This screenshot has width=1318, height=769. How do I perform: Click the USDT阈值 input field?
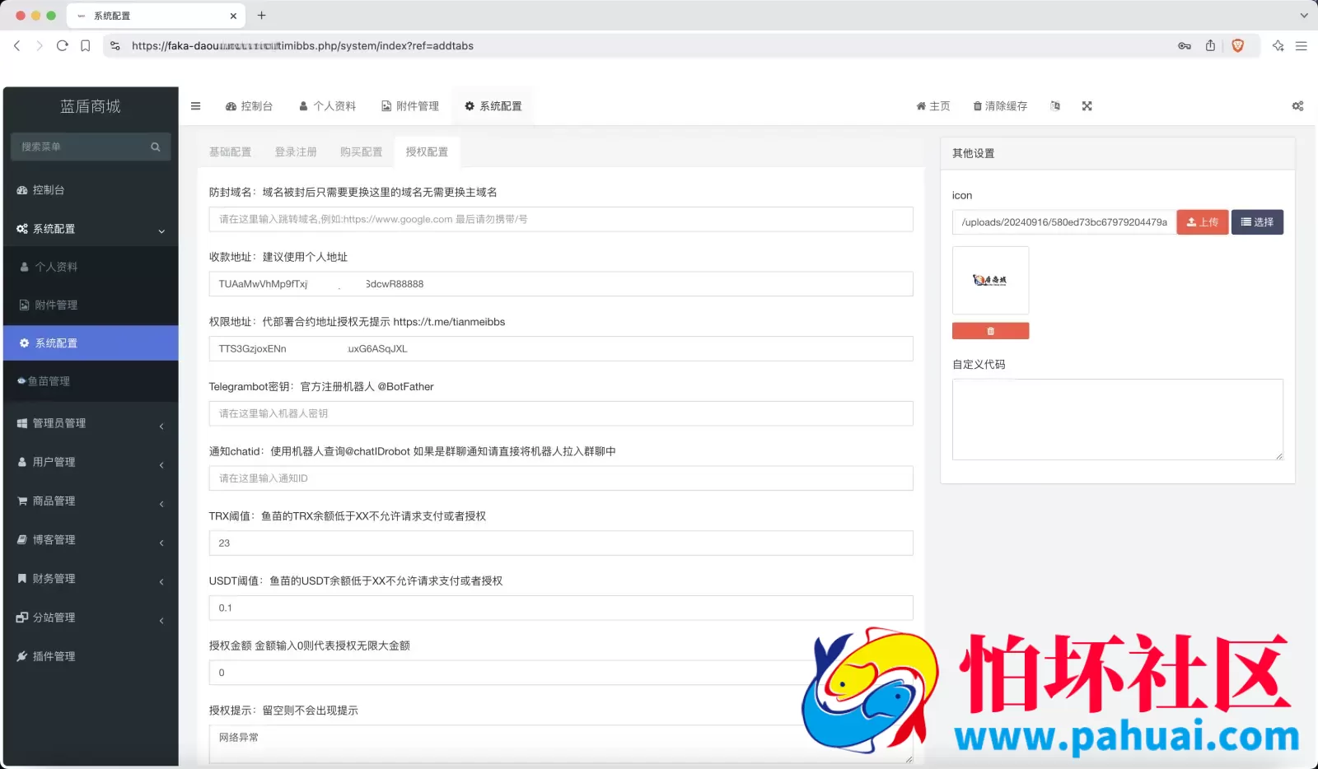pyautogui.click(x=561, y=608)
